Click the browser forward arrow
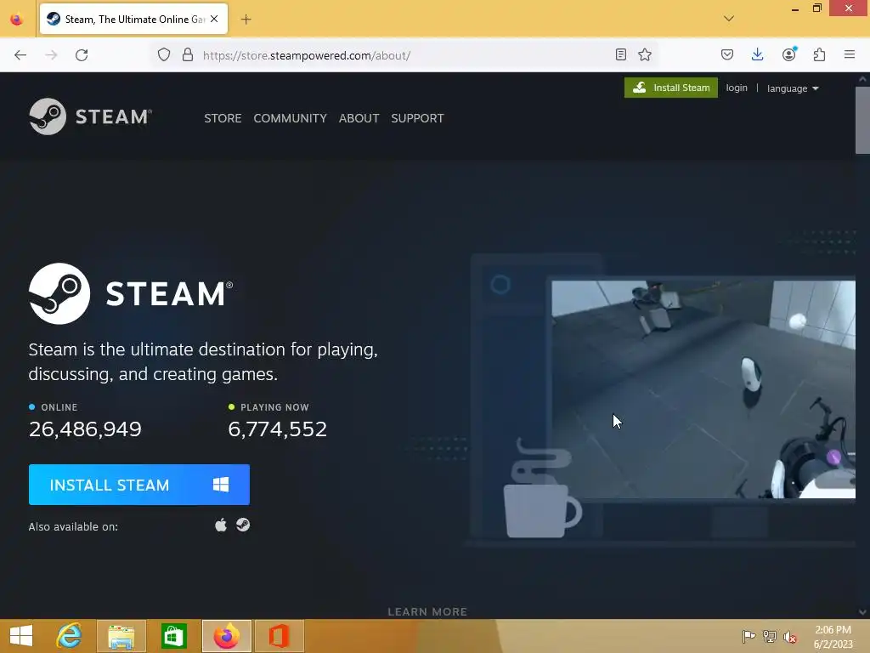The width and height of the screenshot is (870, 653). (x=51, y=55)
